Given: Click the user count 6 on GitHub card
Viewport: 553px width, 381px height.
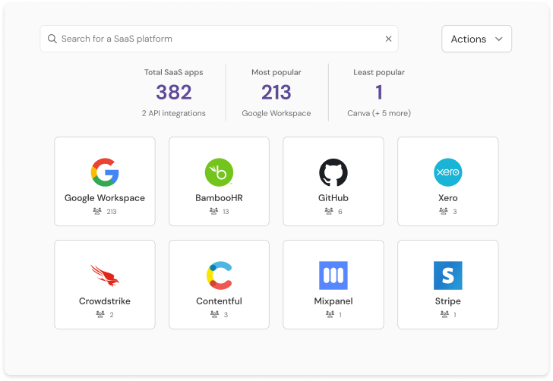Looking at the screenshot, I should (340, 212).
